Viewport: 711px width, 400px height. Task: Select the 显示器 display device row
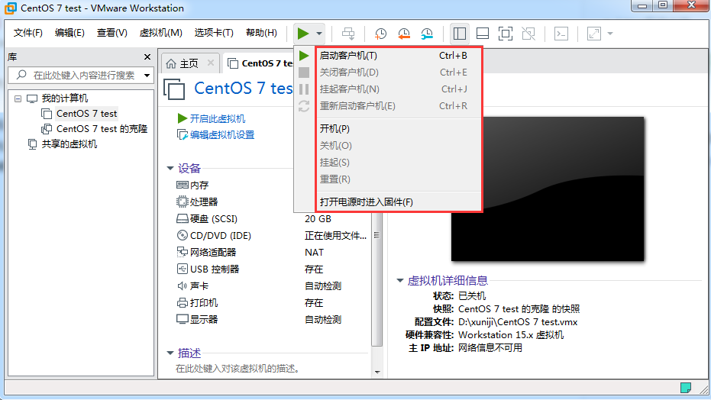[272, 319]
